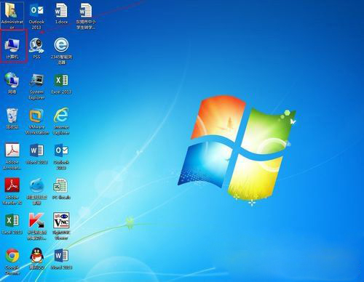
Task: Launch Adobe Reader XI
Action: point(12,185)
